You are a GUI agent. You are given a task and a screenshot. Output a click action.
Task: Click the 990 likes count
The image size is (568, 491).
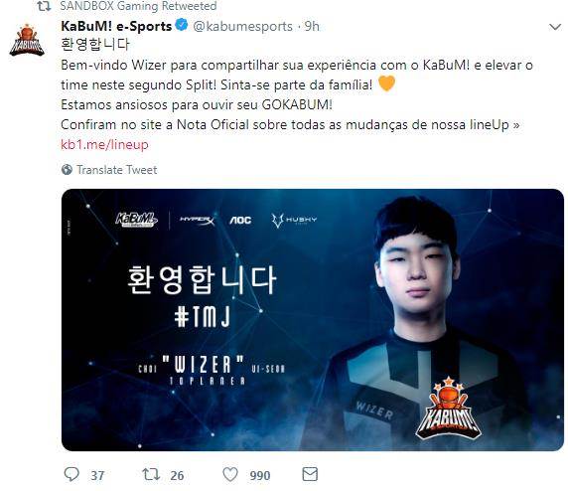coord(260,475)
